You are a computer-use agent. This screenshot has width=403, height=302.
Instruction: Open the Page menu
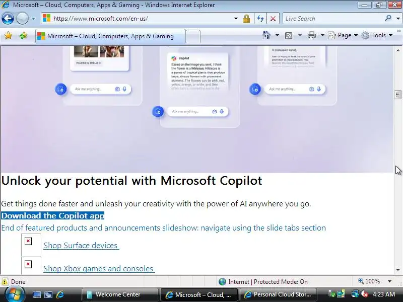point(343,35)
